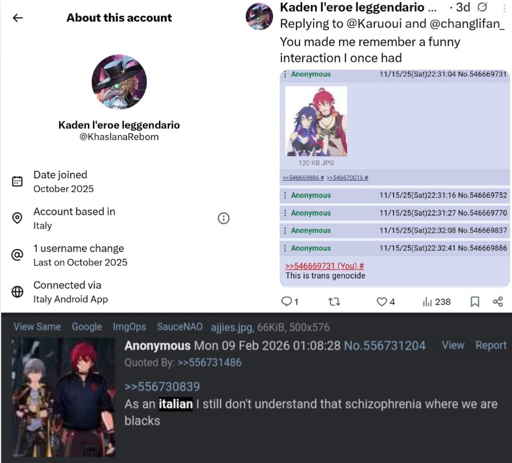Share the tweet via share icon
Image resolution: width=512 pixels, height=463 pixels.
[x=498, y=301]
